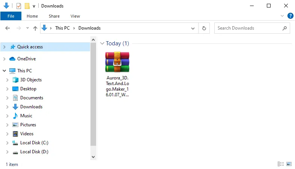Expand the sidebar Downloads node arrow
The width and height of the screenshot is (295, 169).
point(8,107)
